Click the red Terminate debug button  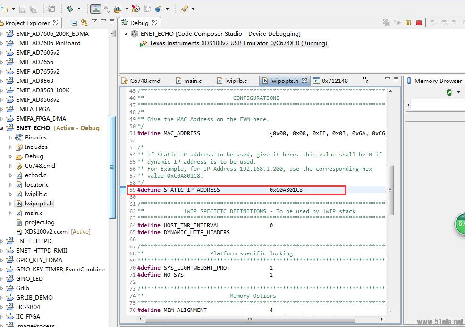click(x=419, y=23)
